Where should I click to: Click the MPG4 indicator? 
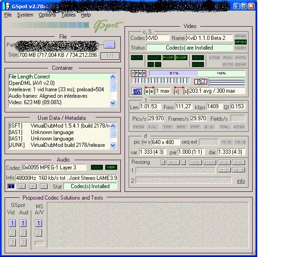240,42
